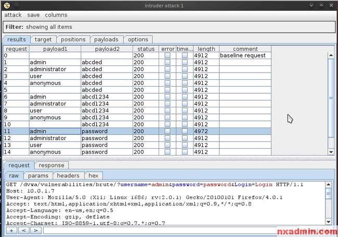Screen dimensions: 338x237
Task: Select password payload in request 13 row
Action: coord(107,145)
